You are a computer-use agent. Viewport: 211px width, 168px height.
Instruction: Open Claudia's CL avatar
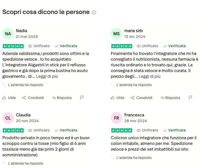pyautogui.click(x=8, y=118)
